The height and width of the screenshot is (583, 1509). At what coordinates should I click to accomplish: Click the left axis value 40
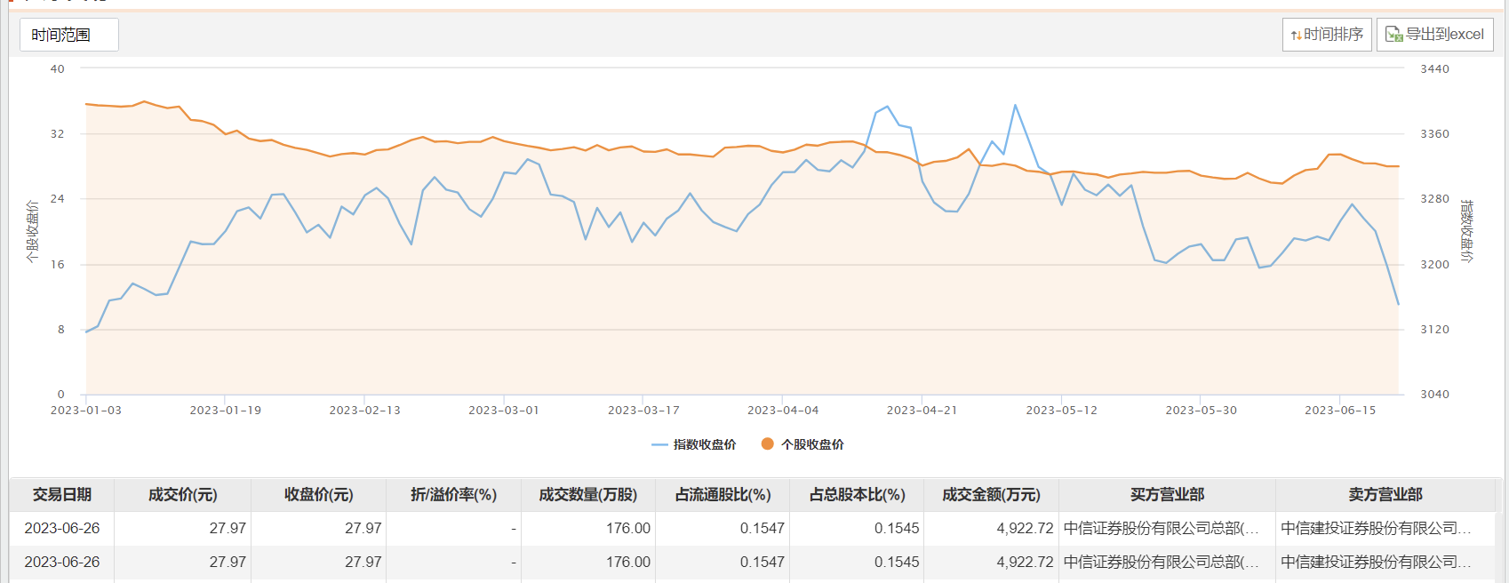tap(58, 69)
